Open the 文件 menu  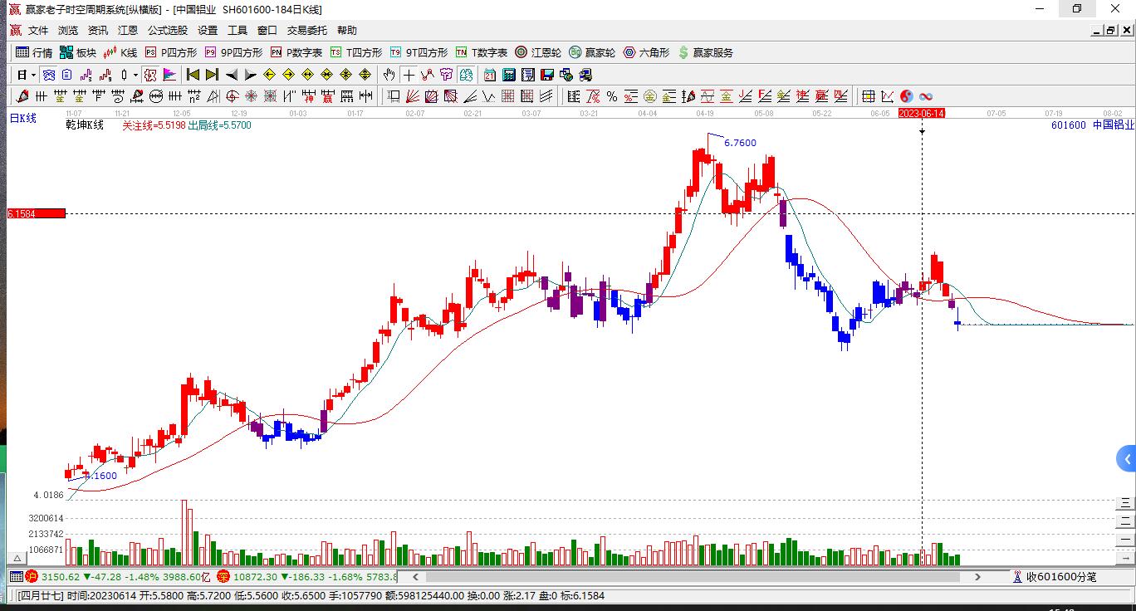(38, 30)
